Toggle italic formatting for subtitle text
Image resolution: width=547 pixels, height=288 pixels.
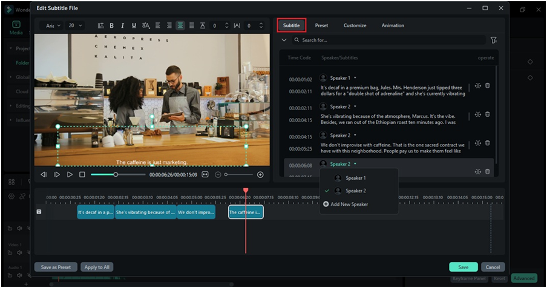[x=122, y=25]
